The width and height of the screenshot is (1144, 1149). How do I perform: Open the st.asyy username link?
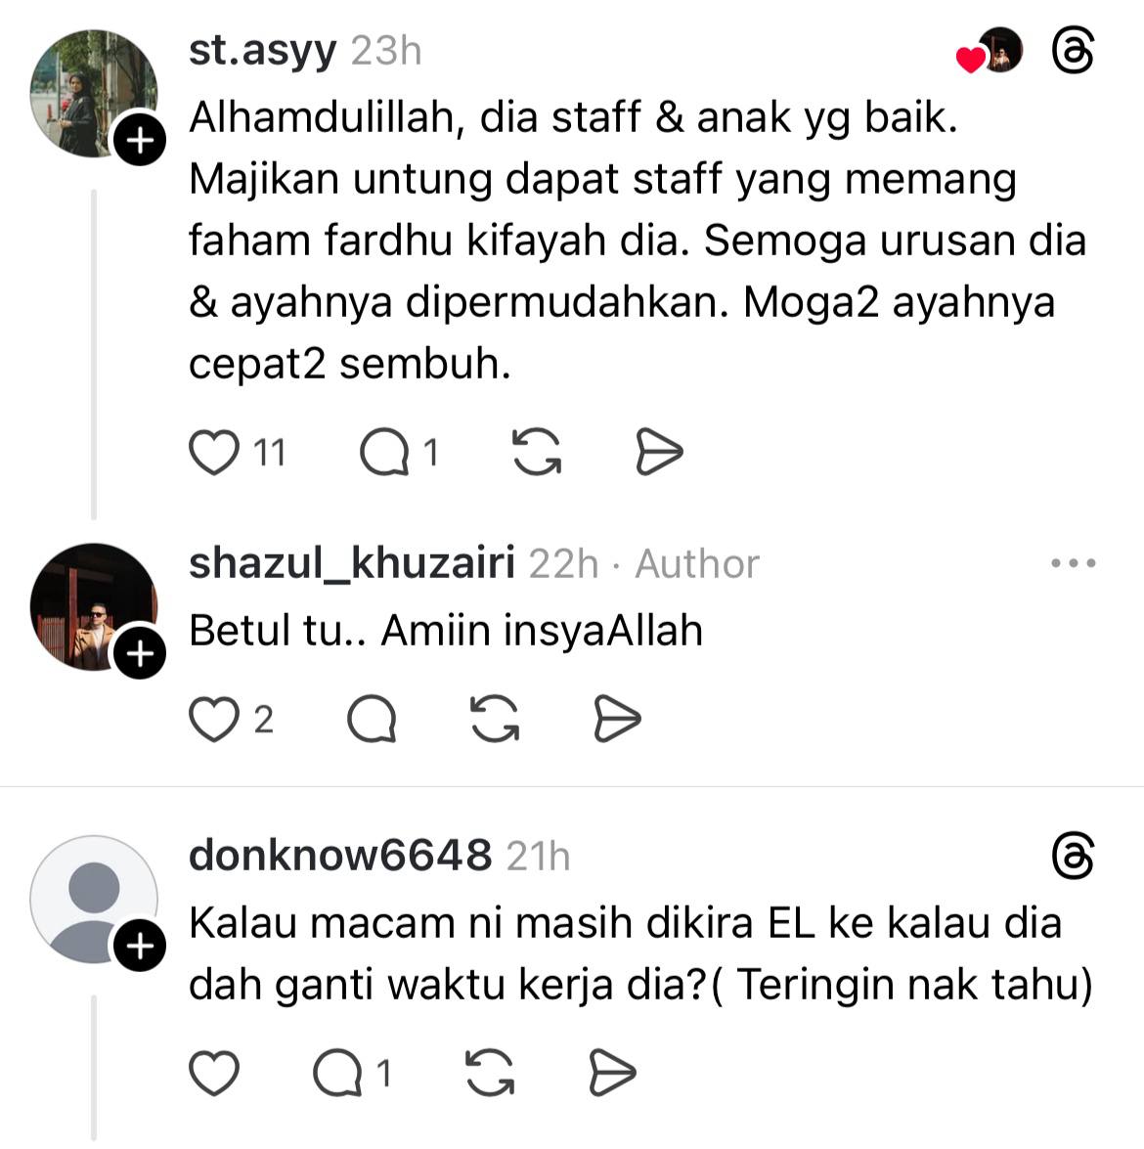point(262,51)
